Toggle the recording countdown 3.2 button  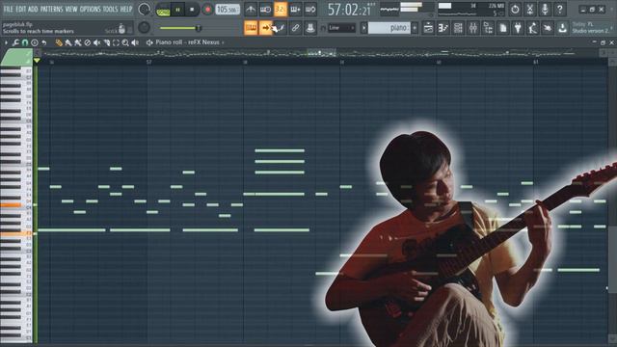281,9
